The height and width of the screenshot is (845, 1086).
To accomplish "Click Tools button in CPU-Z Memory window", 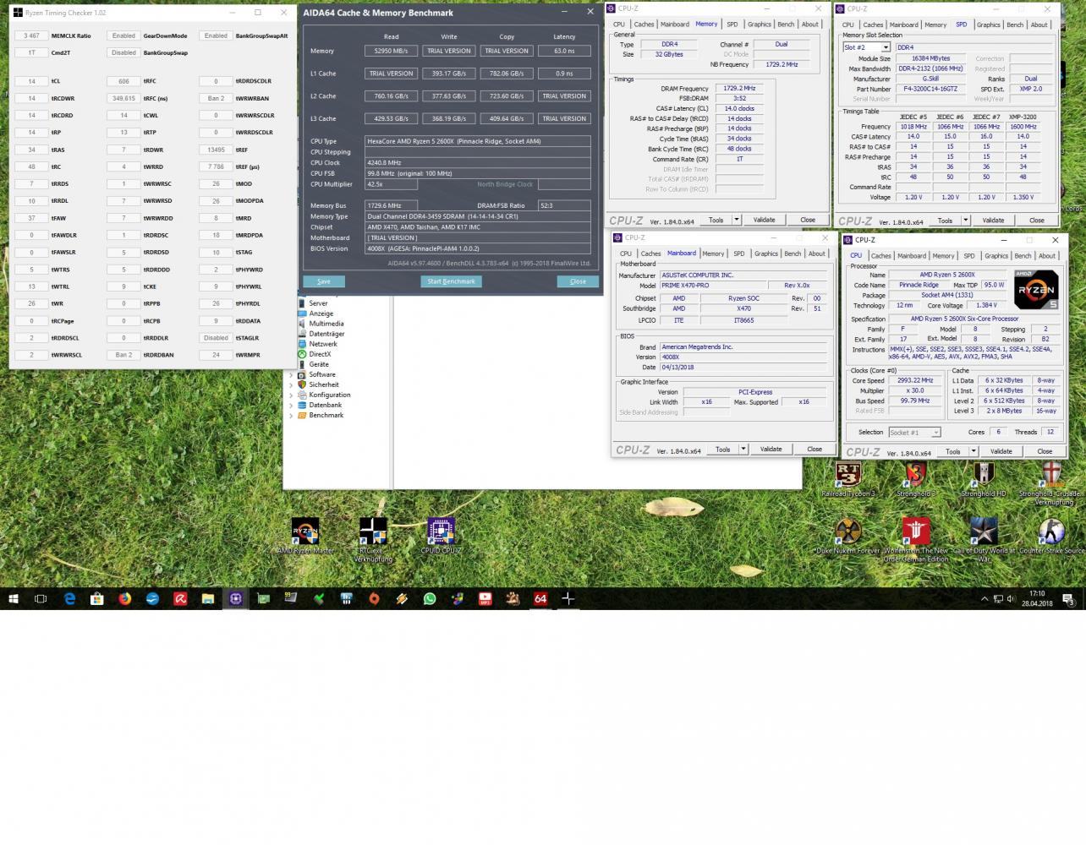I will (x=716, y=220).
